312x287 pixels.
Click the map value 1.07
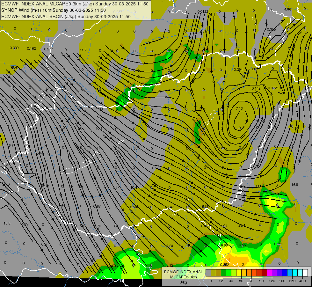[100, 70]
